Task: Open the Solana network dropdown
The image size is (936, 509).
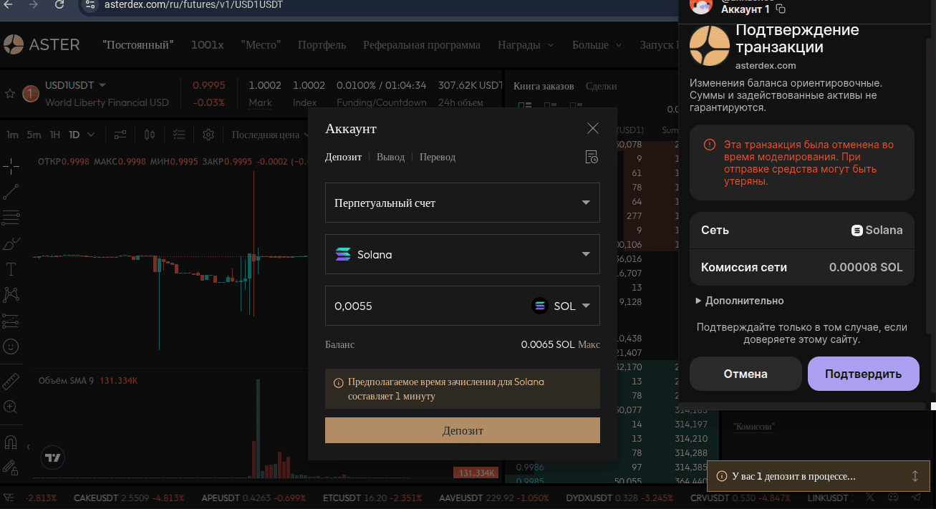Action: point(463,254)
